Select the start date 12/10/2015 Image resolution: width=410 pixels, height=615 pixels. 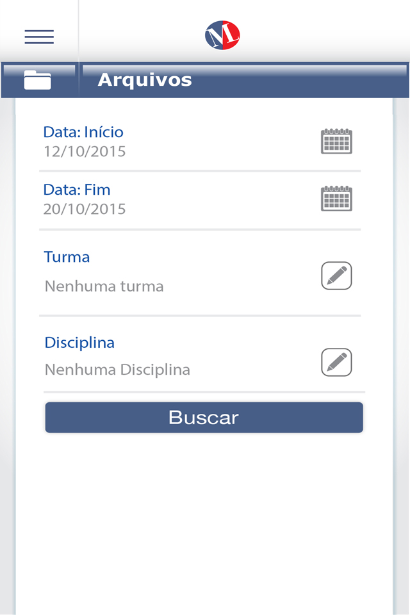[x=85, y=152]
